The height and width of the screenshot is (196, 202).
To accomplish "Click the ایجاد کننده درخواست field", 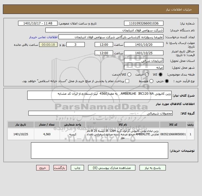I will [111, 37].
